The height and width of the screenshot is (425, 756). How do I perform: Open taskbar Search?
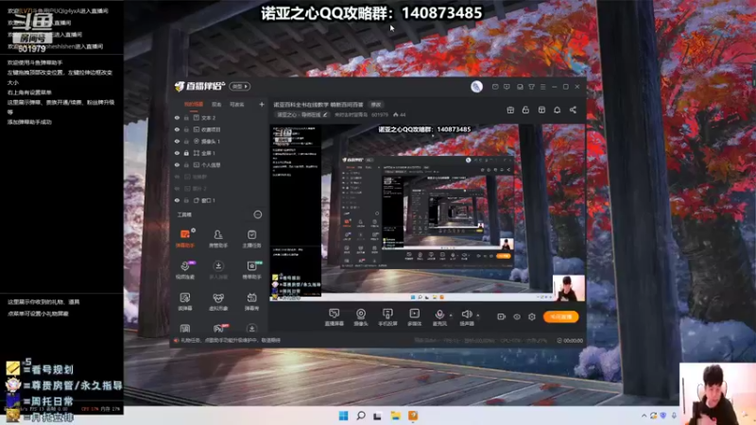click(361, 416)
